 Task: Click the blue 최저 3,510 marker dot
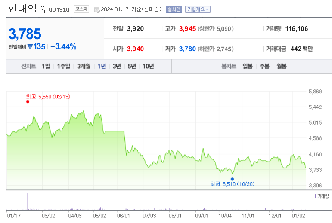232,179
